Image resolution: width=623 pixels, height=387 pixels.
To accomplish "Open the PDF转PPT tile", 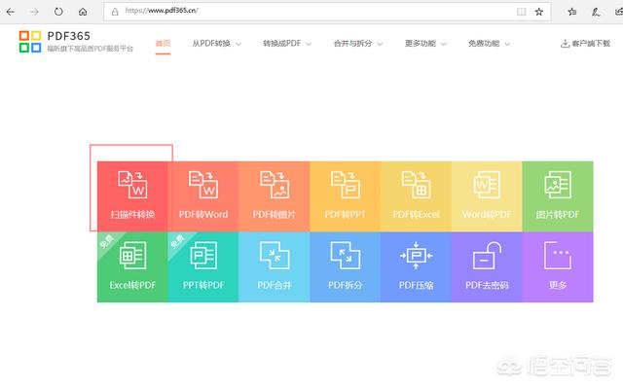I will point(345,196).
